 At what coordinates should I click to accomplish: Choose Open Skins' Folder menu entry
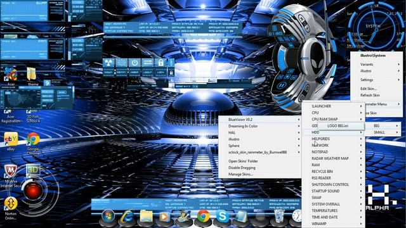tap(243, 161)
